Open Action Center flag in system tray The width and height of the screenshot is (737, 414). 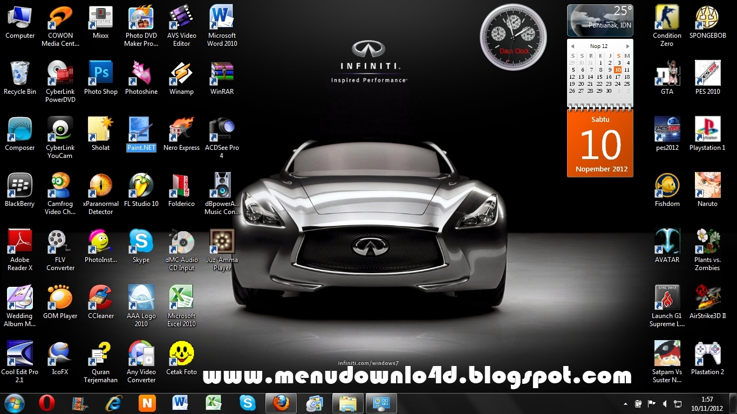tap(651, 403)
